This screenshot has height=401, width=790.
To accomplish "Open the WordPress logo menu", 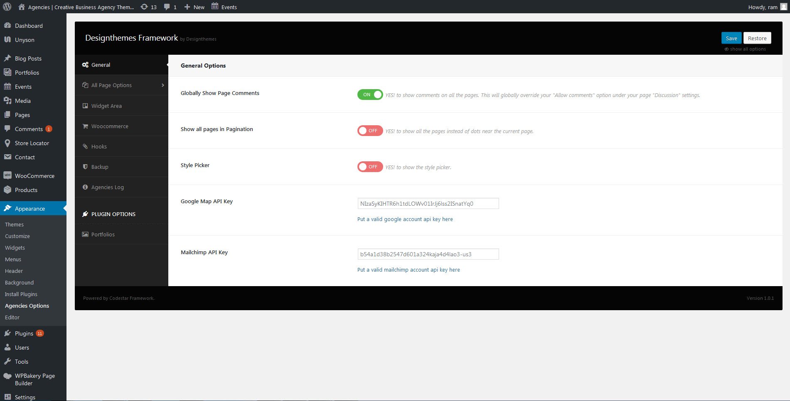I will pyautogui.click(x=7, y=7).
